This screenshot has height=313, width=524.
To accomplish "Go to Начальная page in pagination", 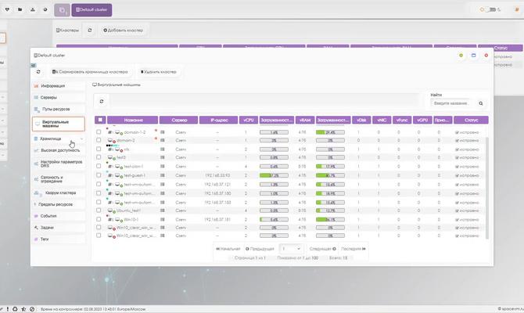I will pos(228,249).
